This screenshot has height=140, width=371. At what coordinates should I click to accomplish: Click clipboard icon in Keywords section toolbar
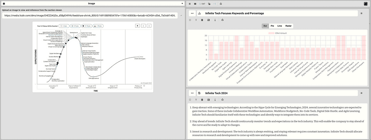click(202, 20)
